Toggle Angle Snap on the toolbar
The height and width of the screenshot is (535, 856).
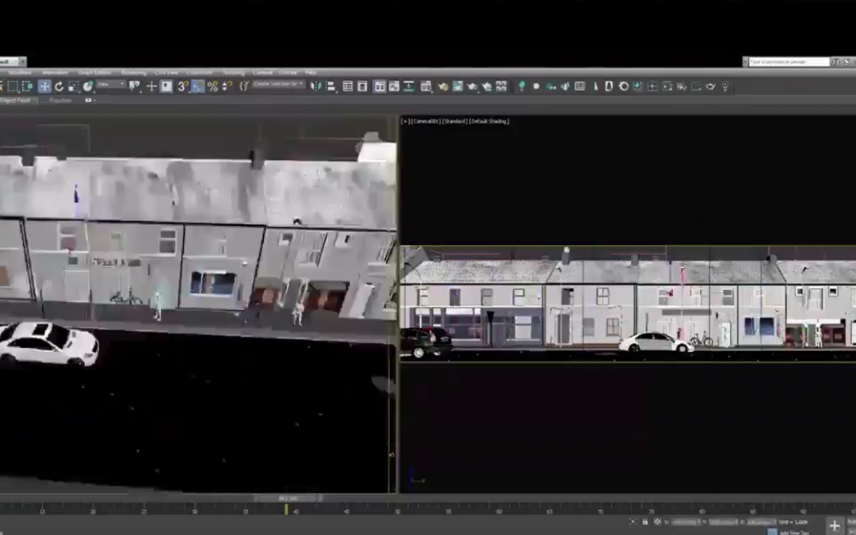pyautogui.click(x=198, y=86)
